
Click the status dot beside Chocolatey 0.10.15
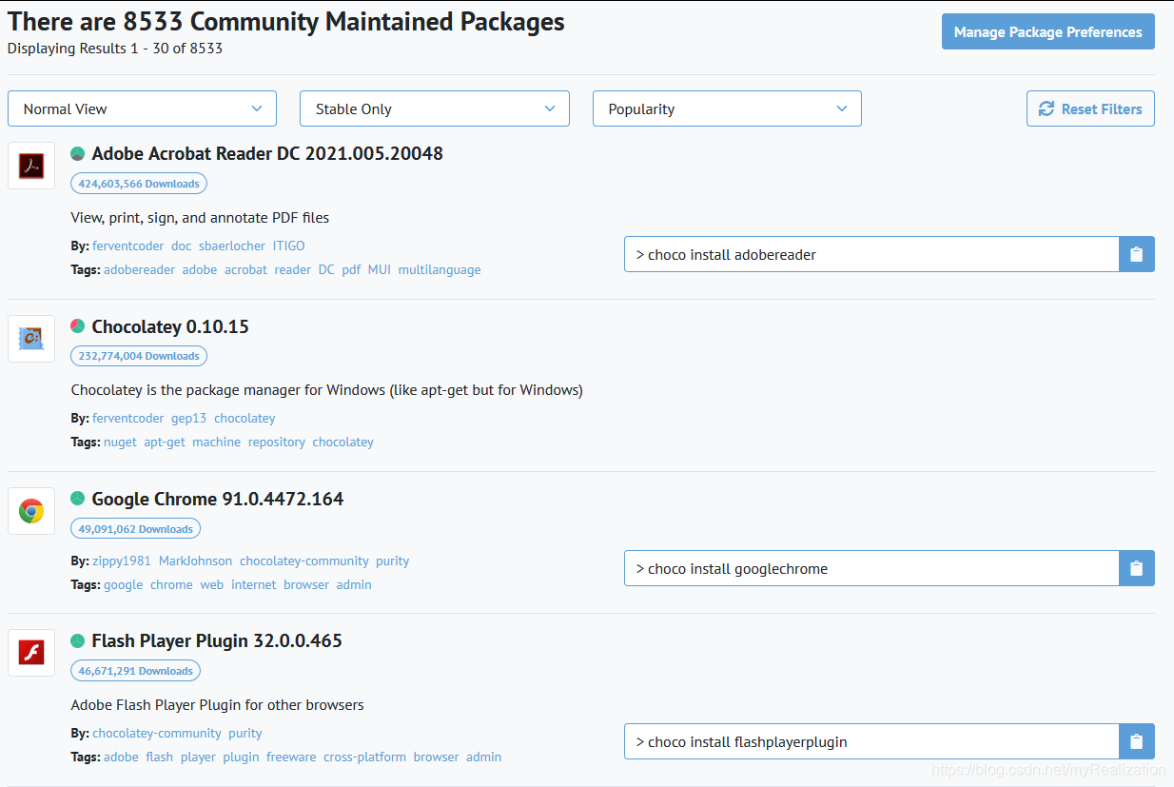(x=78, y=326)
